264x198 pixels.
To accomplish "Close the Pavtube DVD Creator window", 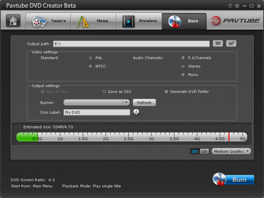I will click(x=259, y=6).
